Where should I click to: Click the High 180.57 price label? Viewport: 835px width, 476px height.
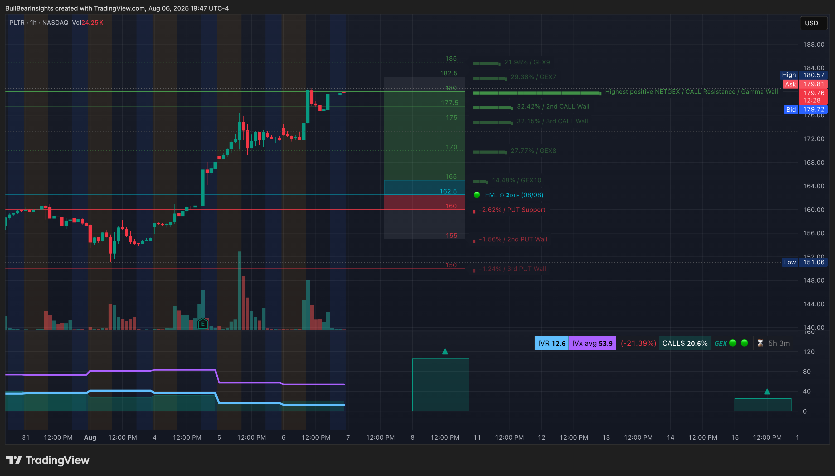tap(804, 75)
